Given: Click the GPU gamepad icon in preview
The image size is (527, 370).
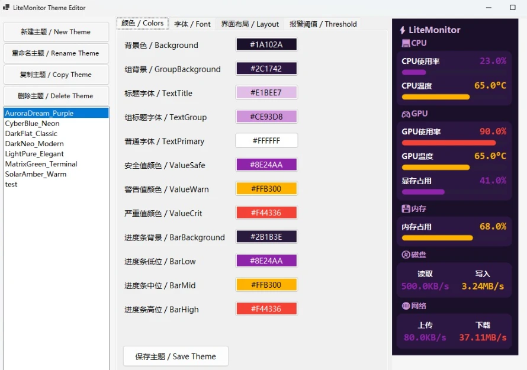Looking at the screenshot, I should 406,114.
